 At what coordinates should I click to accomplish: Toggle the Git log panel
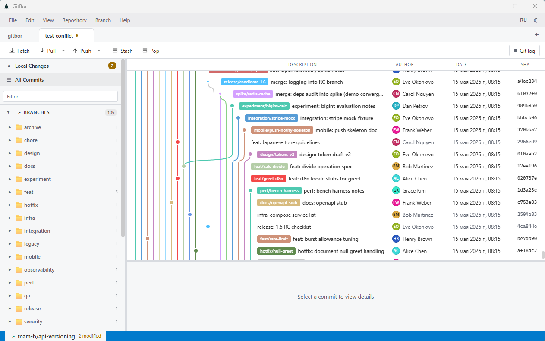[x=524, y=51]
